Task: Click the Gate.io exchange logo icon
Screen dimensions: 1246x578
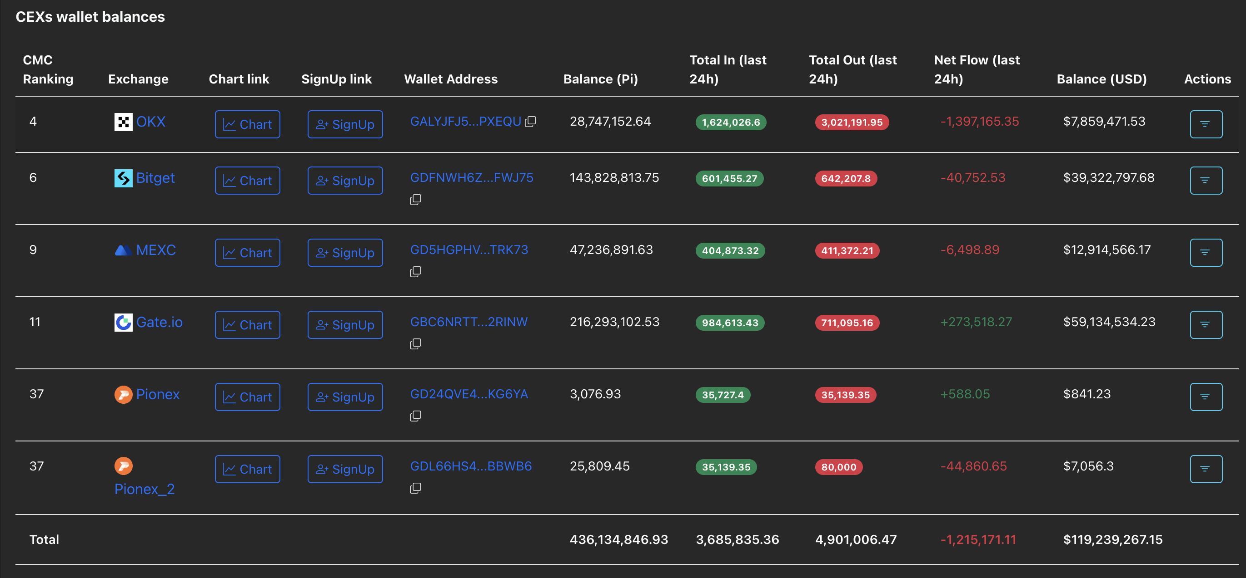Action: [123, 322]
